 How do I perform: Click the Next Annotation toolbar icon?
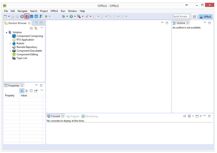(95, 16)
